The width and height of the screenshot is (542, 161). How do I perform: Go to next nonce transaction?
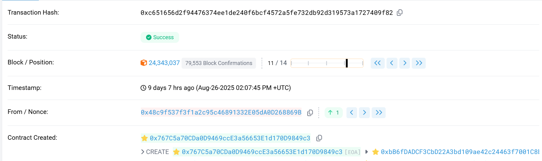click(x=364, y=113)
